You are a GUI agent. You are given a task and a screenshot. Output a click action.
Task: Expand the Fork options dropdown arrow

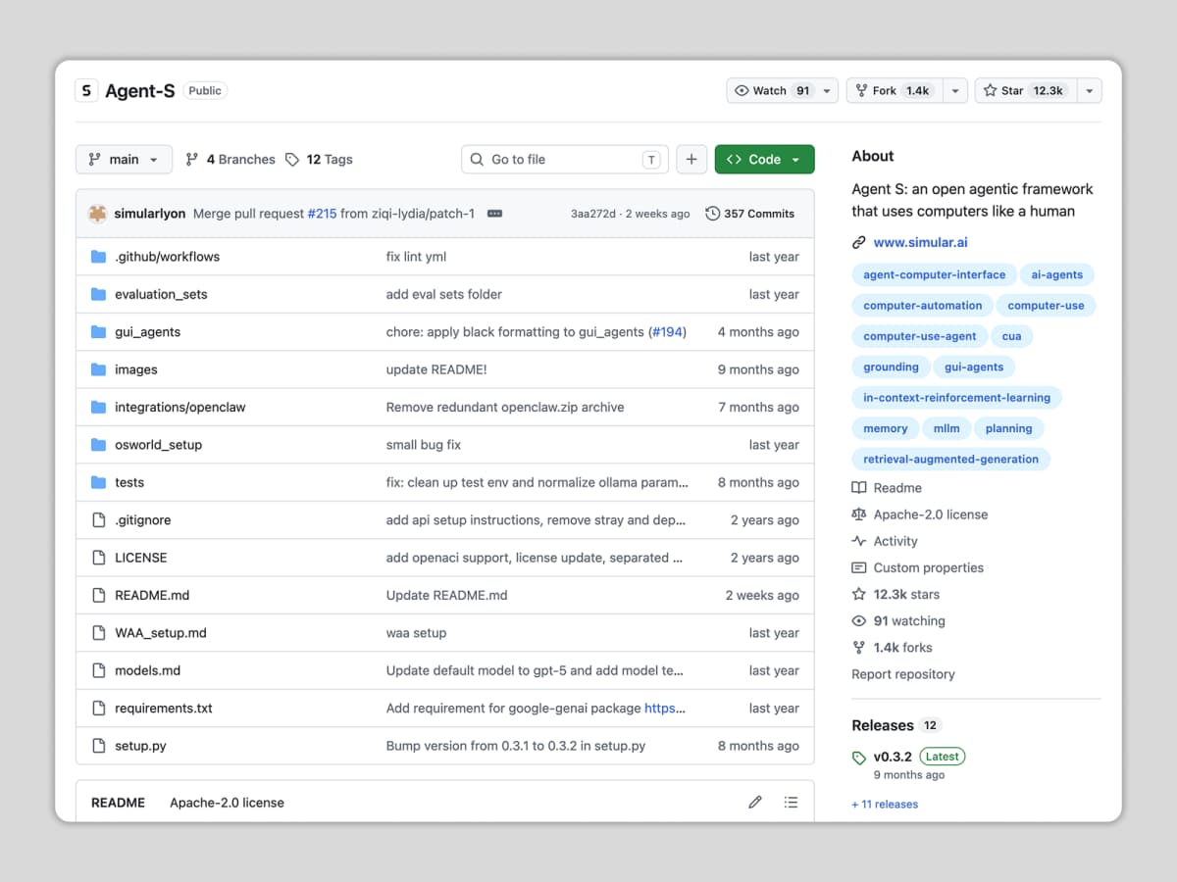click(x=955, y=90)
